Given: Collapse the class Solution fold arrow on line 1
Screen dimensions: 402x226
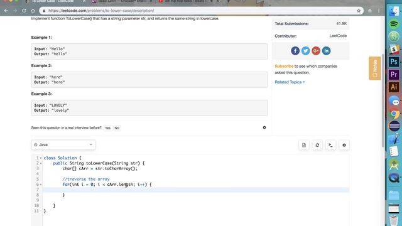Looking at the screenshot, I should pos(41,158).
